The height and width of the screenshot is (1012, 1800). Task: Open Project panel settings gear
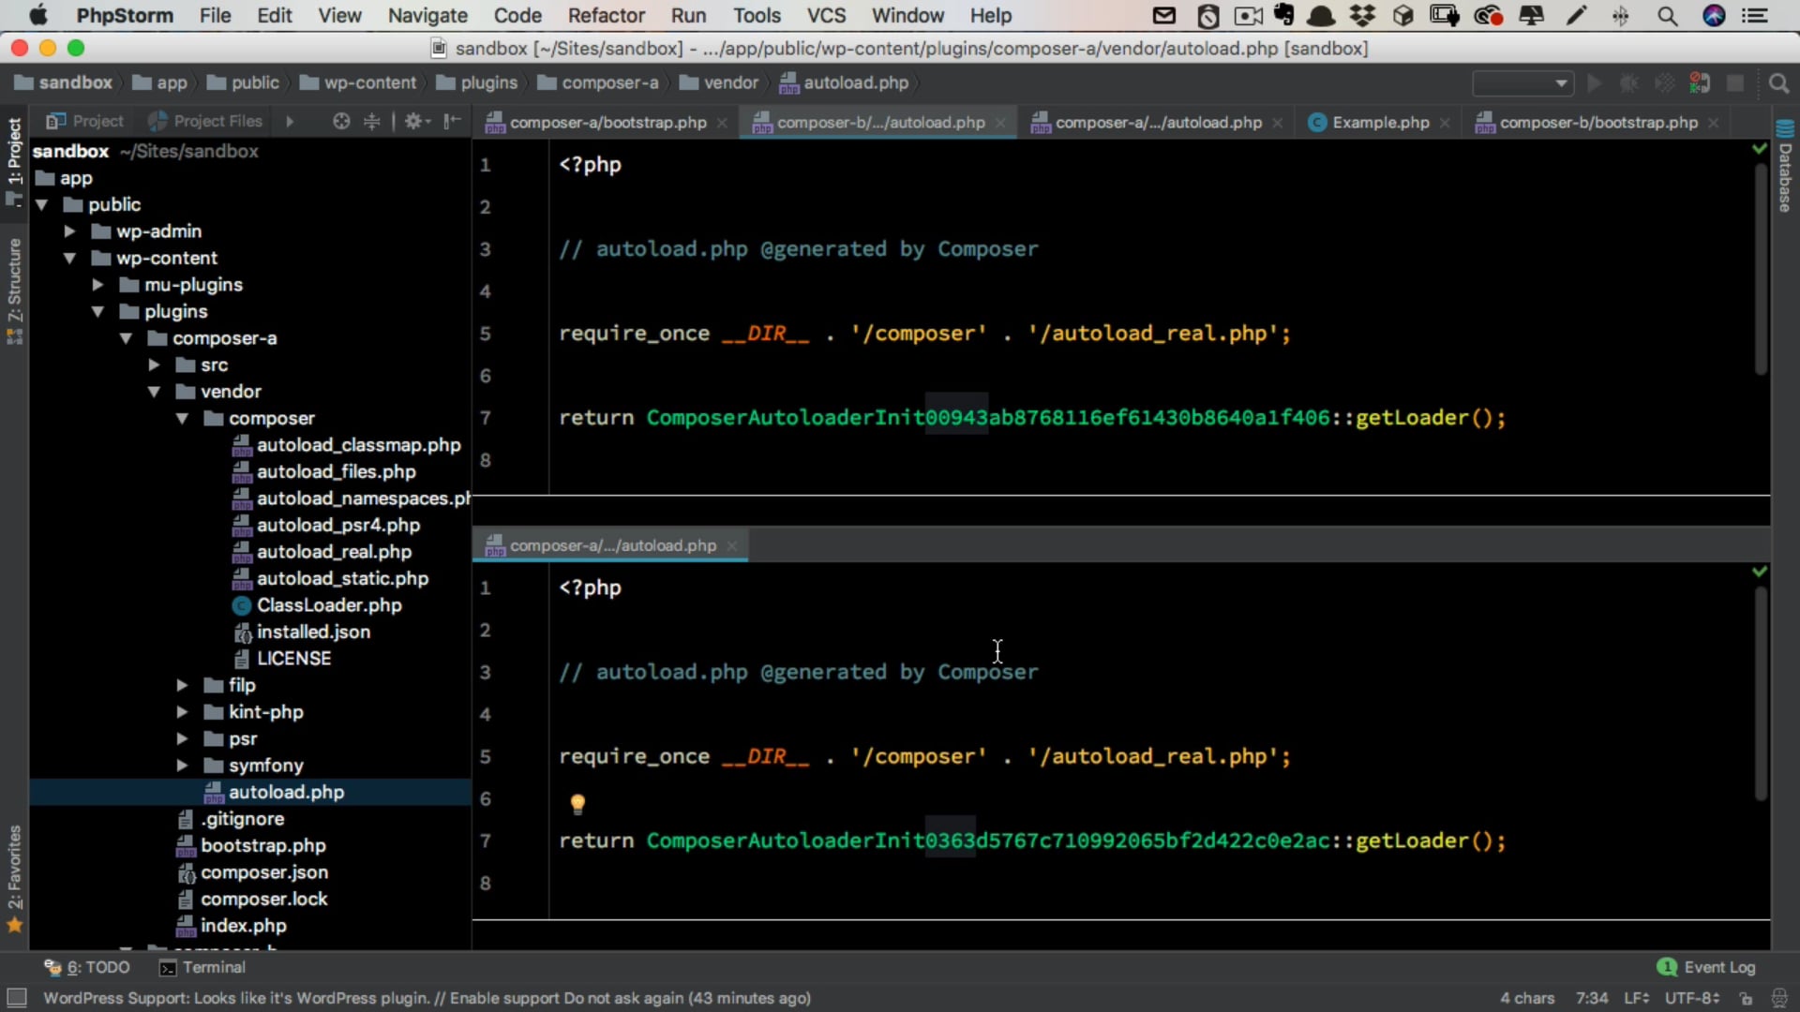(415, 121)
